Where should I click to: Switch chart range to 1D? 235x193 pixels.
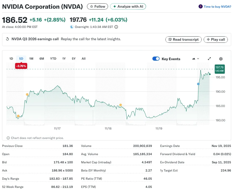click(11, 59)
